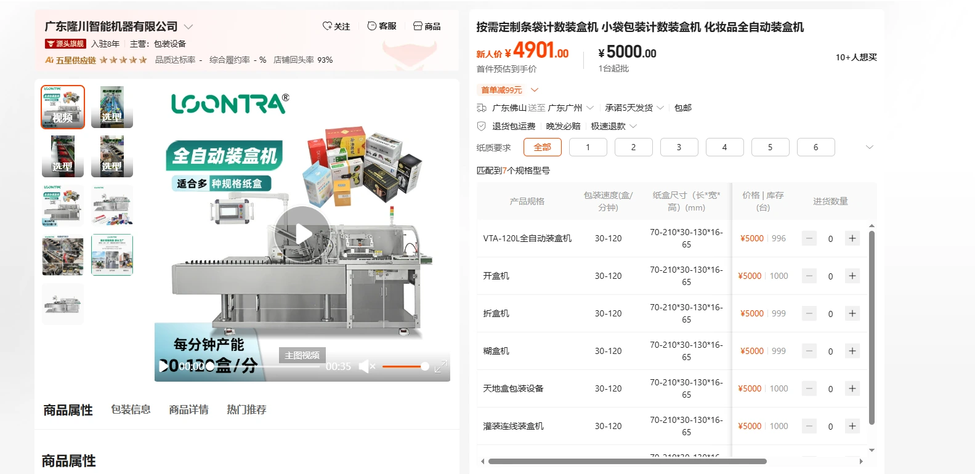The image size is (975, 474).
Task: Select the 视频 thumbnail in the gallery
Action: click(63, 107)
